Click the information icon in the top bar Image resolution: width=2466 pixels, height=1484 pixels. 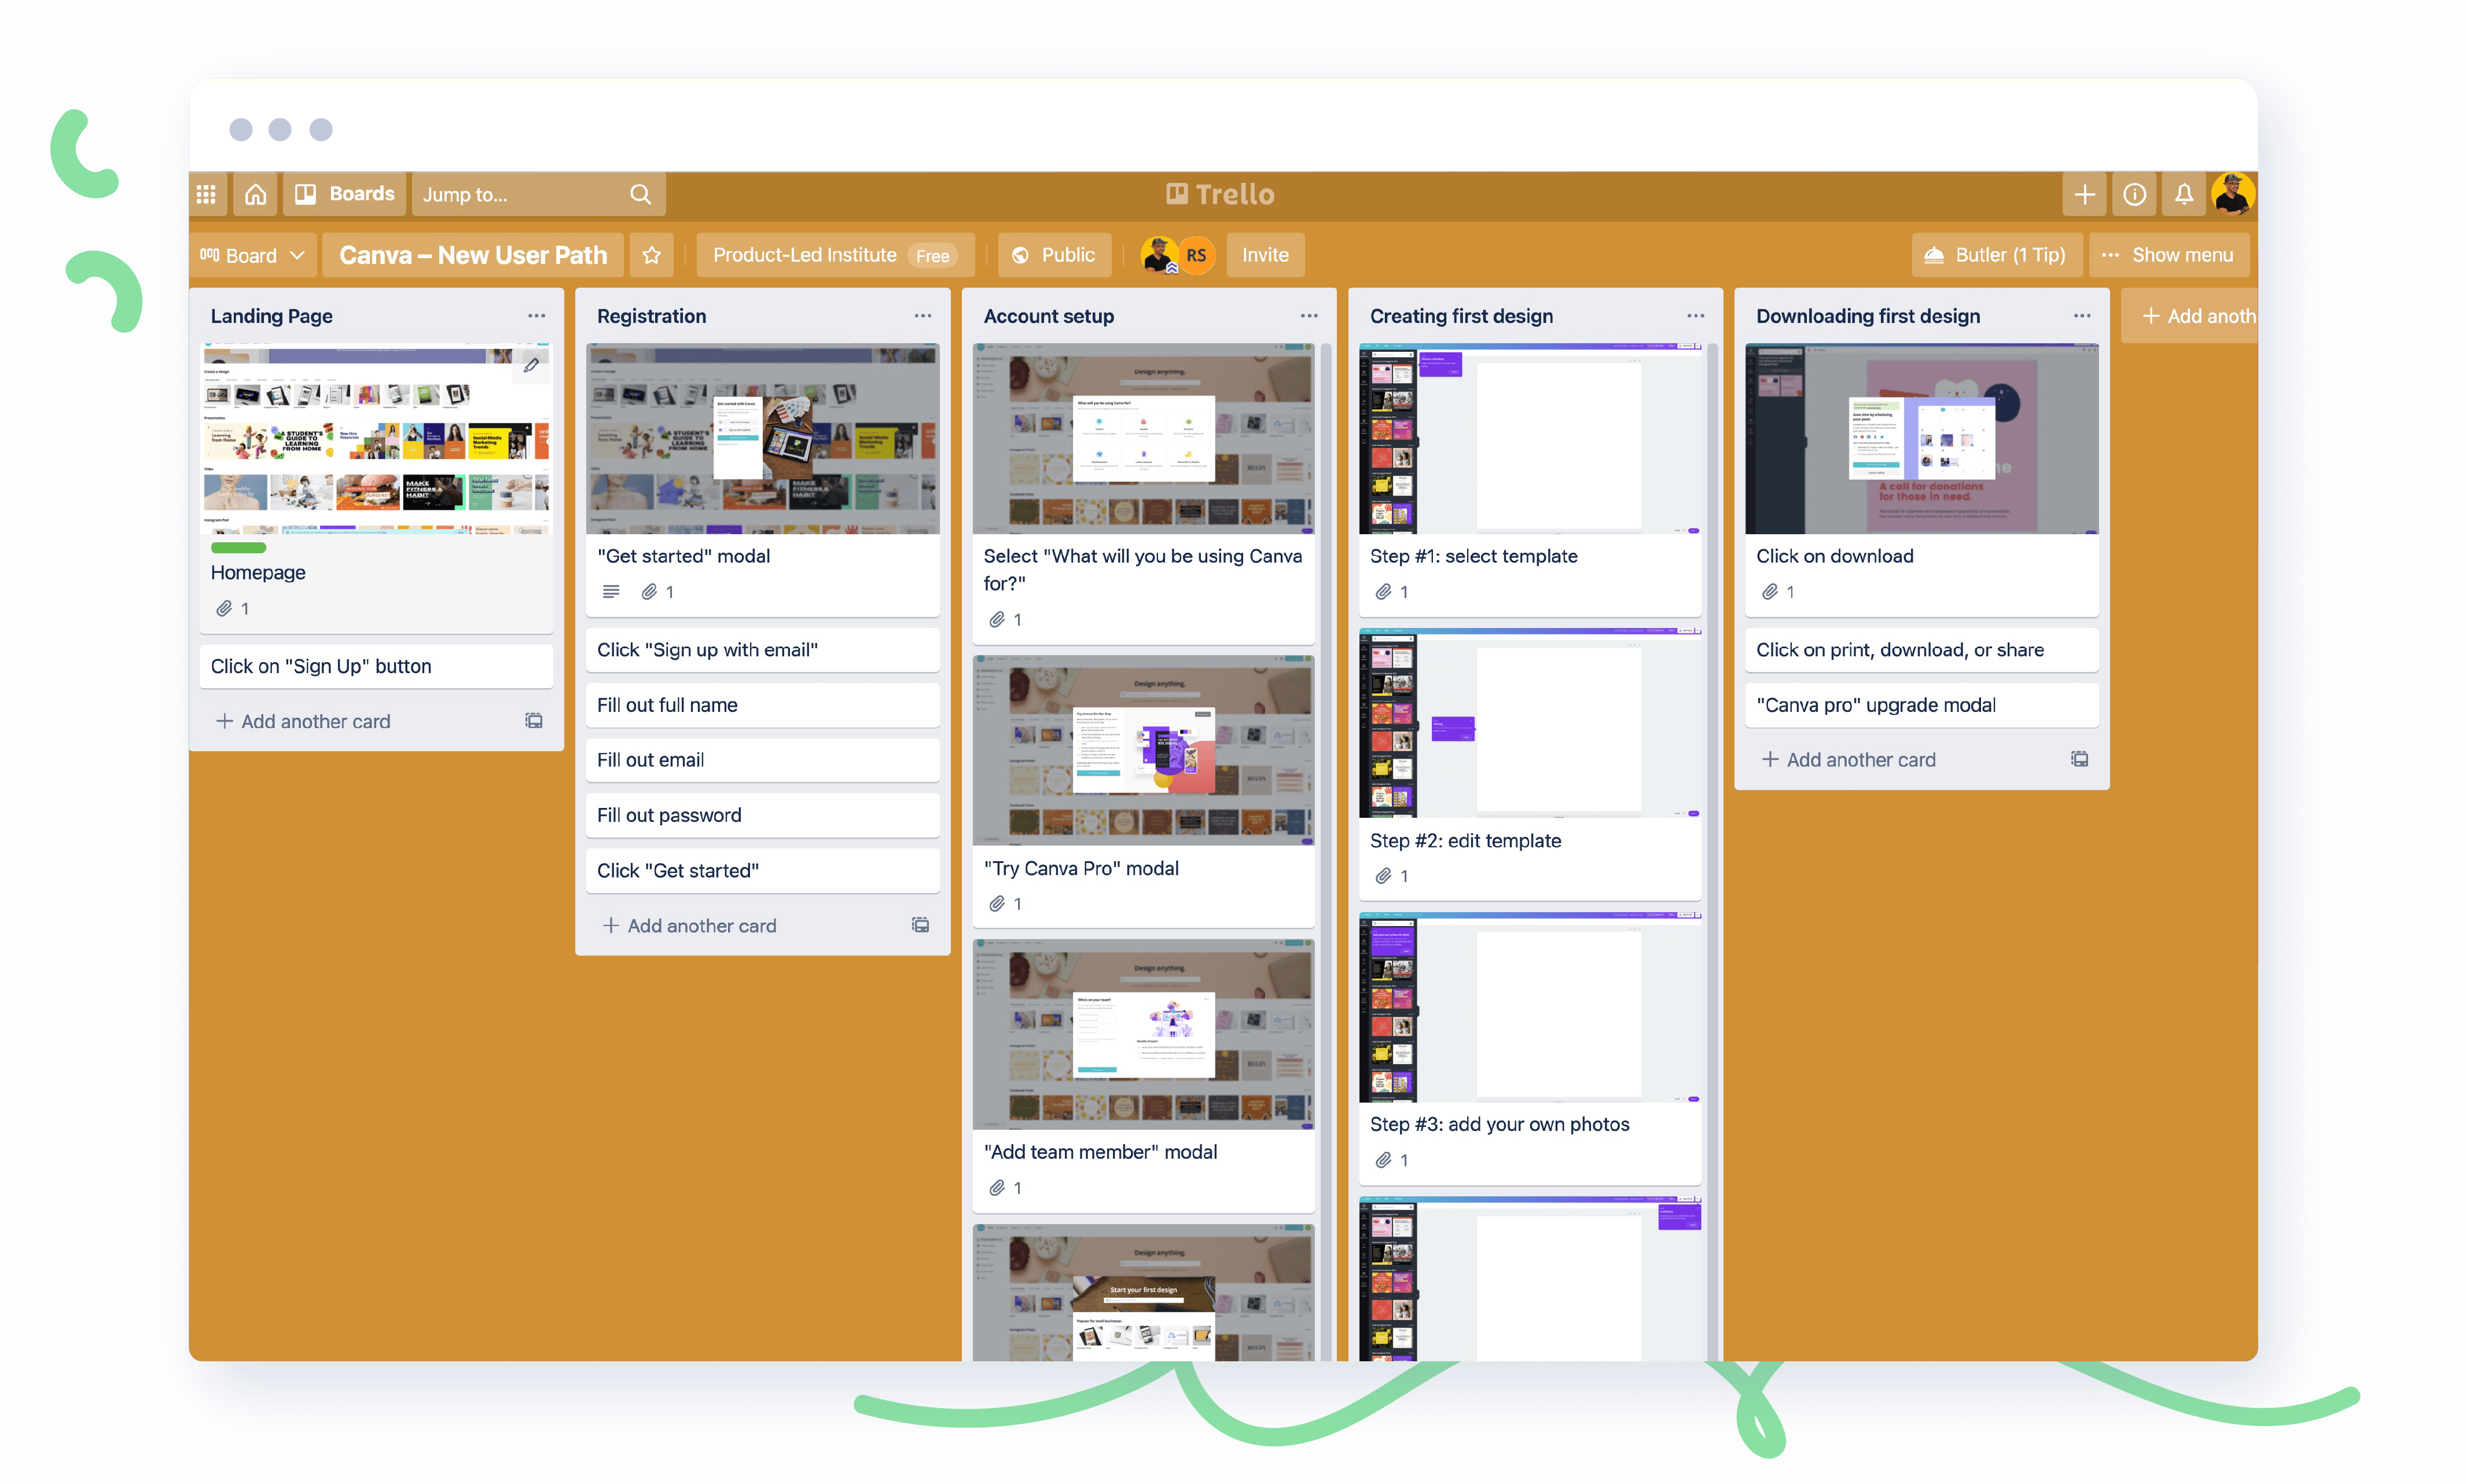(x=2135, y=194)
